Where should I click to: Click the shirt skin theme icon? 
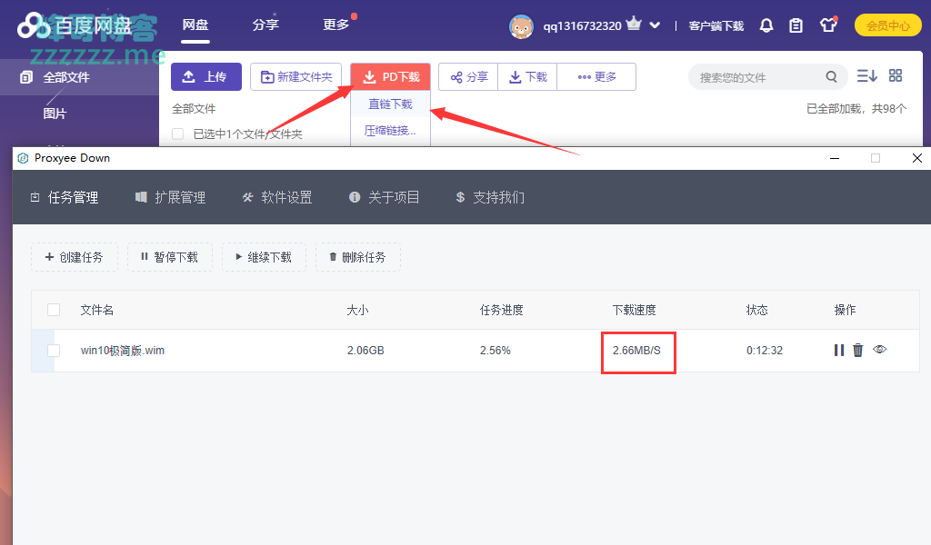tap(827, 25)
